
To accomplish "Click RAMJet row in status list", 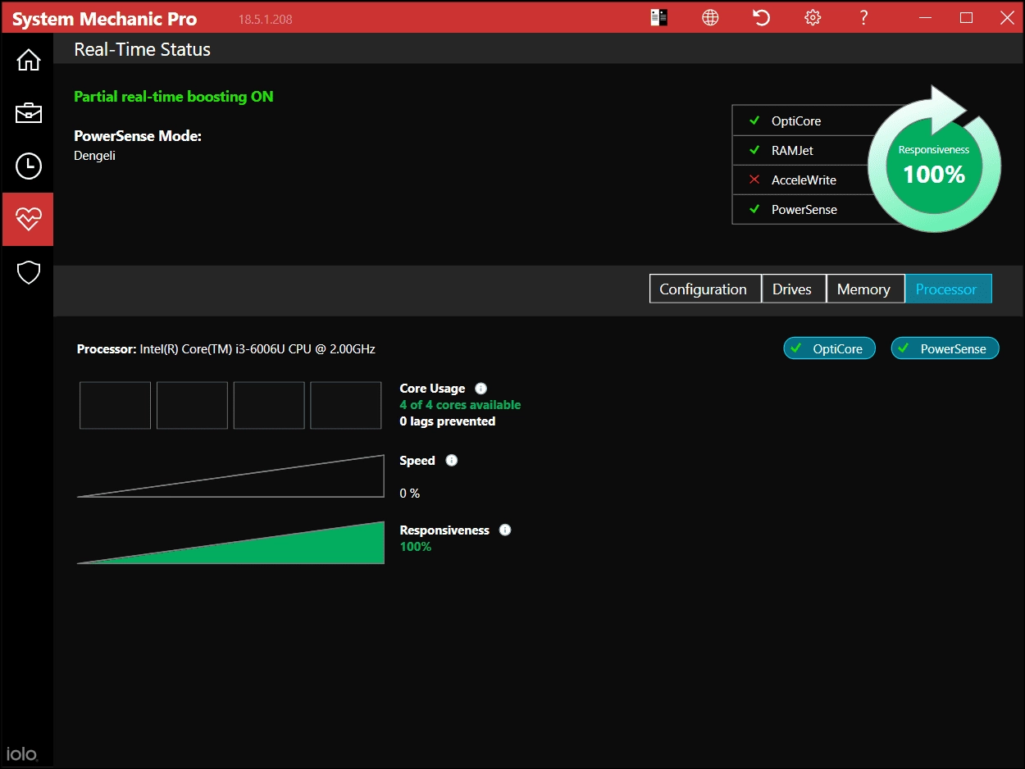I will pos(802,150).
